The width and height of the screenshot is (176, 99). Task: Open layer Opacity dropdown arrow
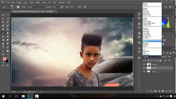point(173,57)
